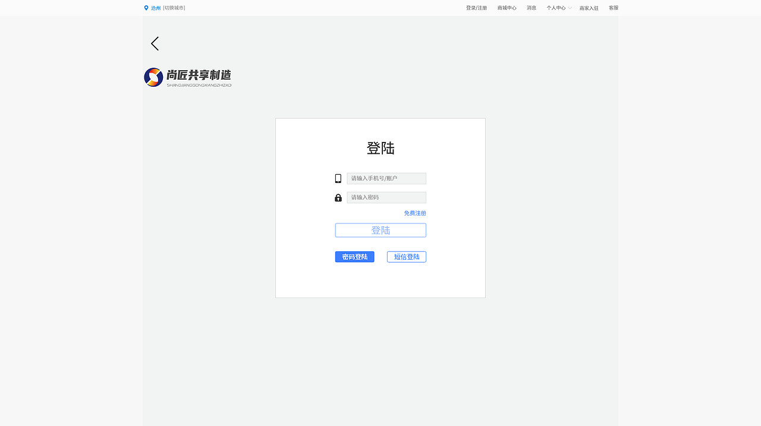Image resolution: width=761 pixels, height=426 pixels.
Task: Open 商家入驻 in the top bar
Action: coord(589,8)
